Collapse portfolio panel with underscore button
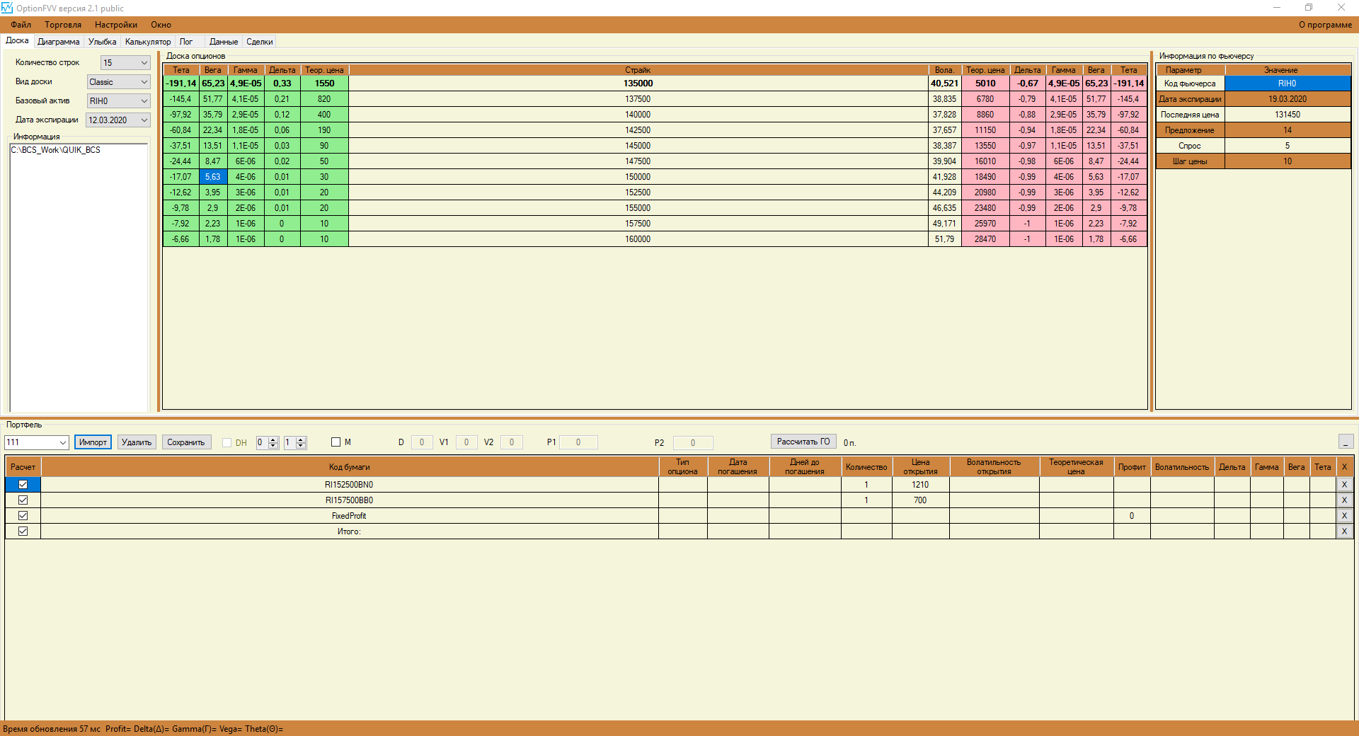This screenshot has height=736, width=1359. coord(1346,442)
